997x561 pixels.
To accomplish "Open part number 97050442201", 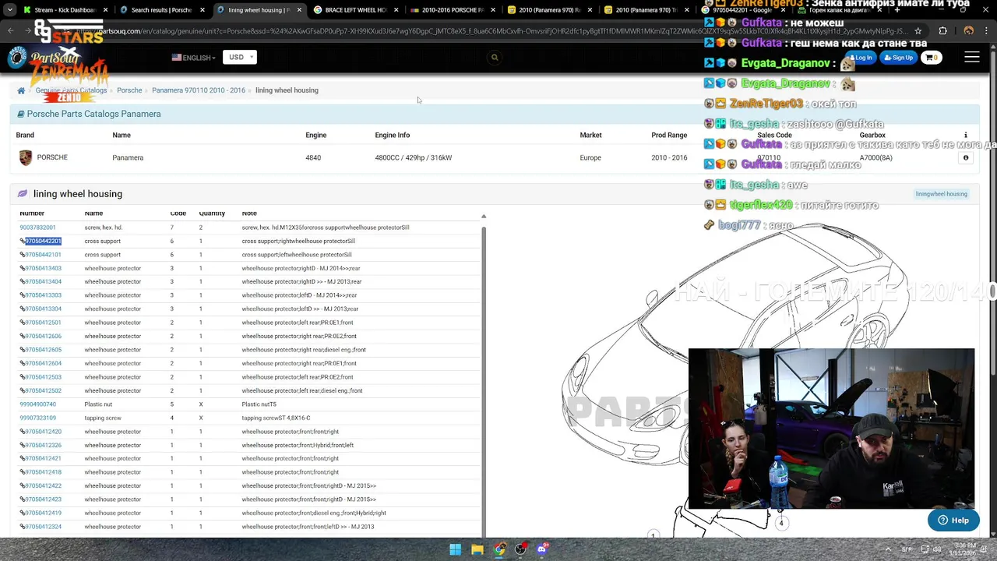I will (43, 242).
